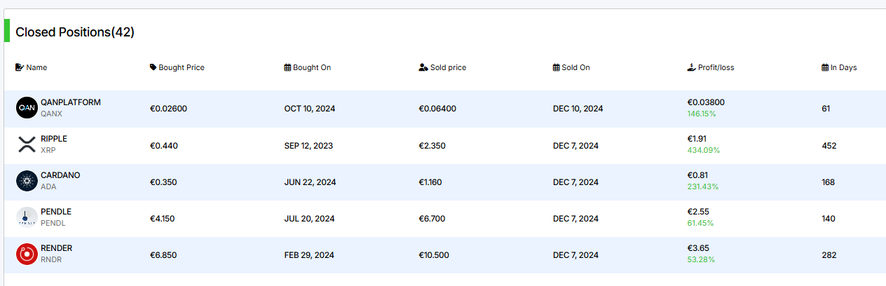Click the Closed Positions(42) heading
This screenshot has width=886, height=286.
75,32
